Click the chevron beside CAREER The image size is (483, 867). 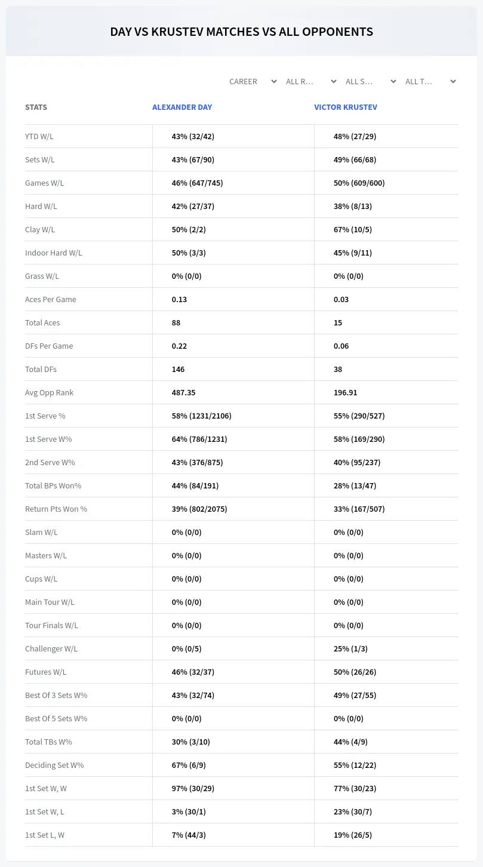pos(274,81)
